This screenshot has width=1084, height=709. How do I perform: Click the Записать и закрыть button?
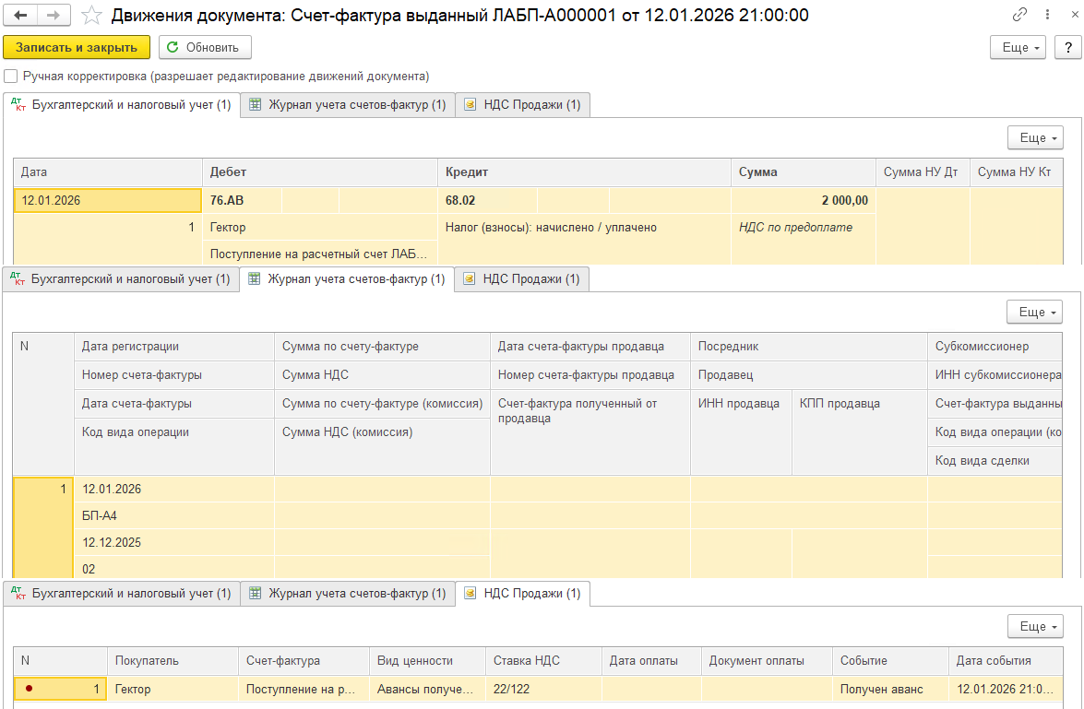pos(77,47)
